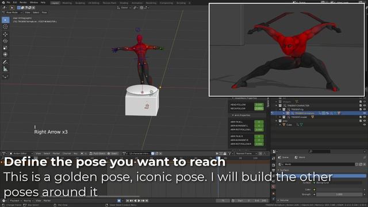The image size is (368, 207).
Task: Toggle exclude checkbox for TRIDENT-CHARACTER collection
Action: [361, 106]
